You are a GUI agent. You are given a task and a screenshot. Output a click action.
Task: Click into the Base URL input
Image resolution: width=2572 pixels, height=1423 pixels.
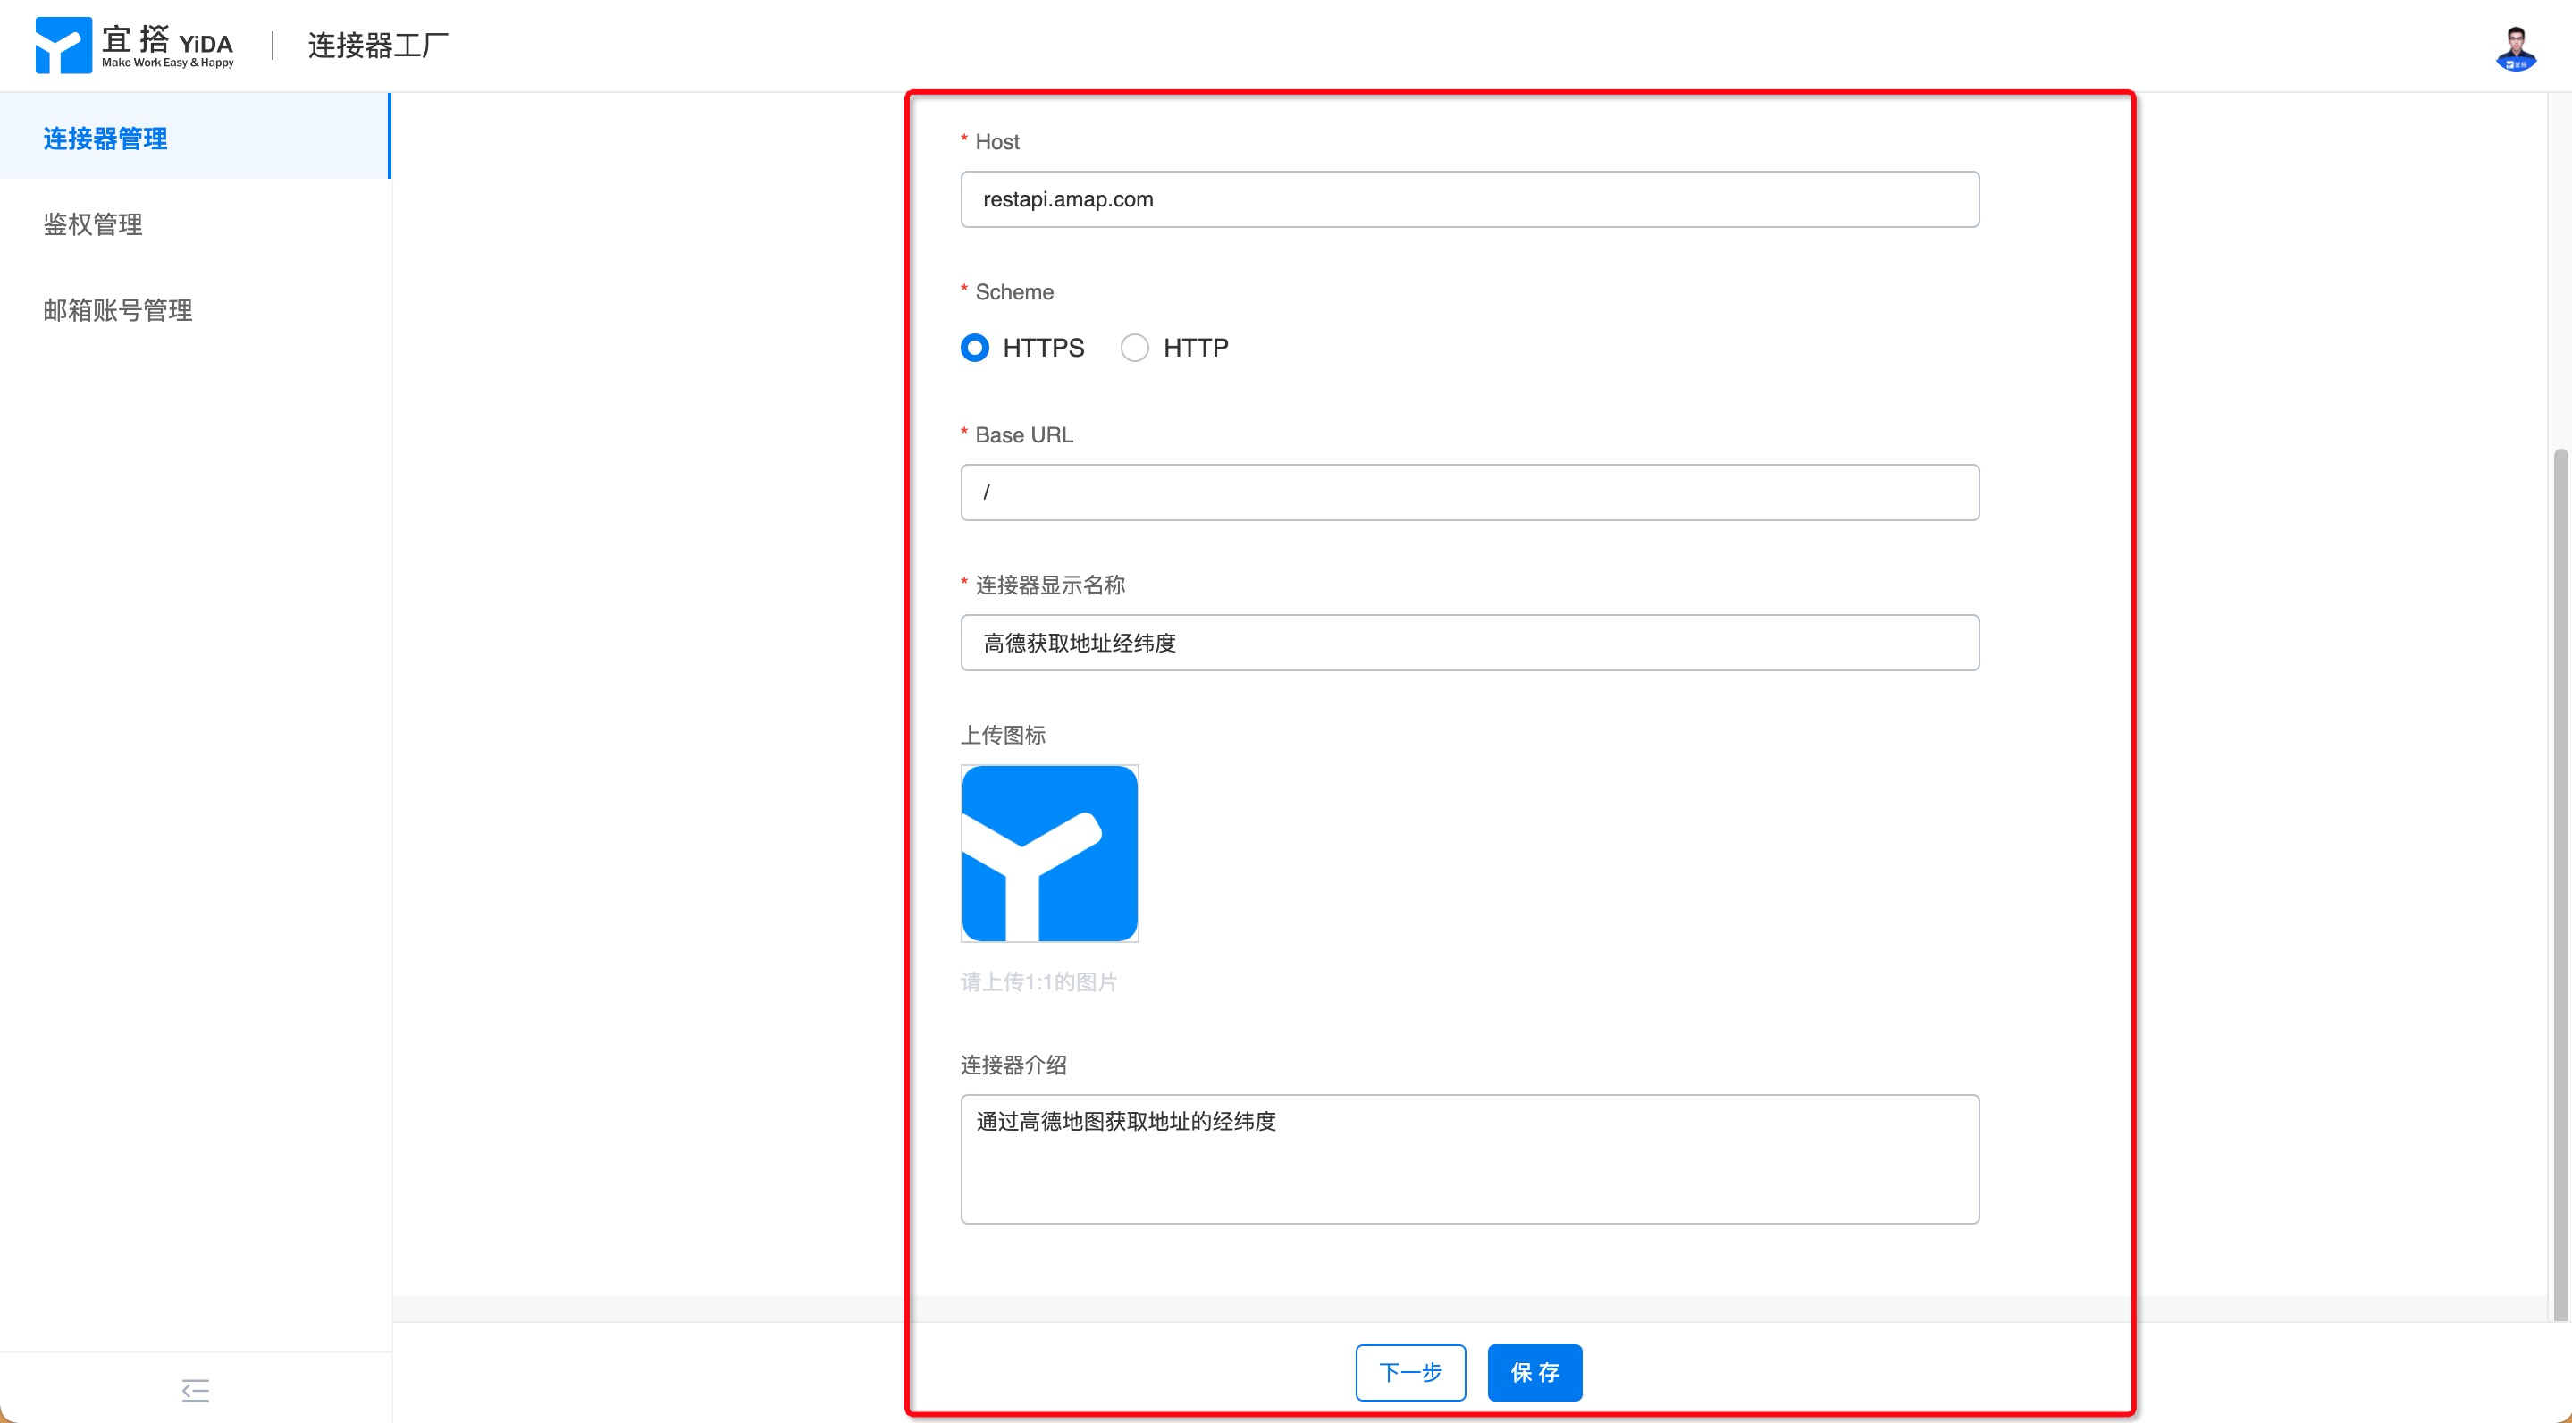[x=1468, y=492]
